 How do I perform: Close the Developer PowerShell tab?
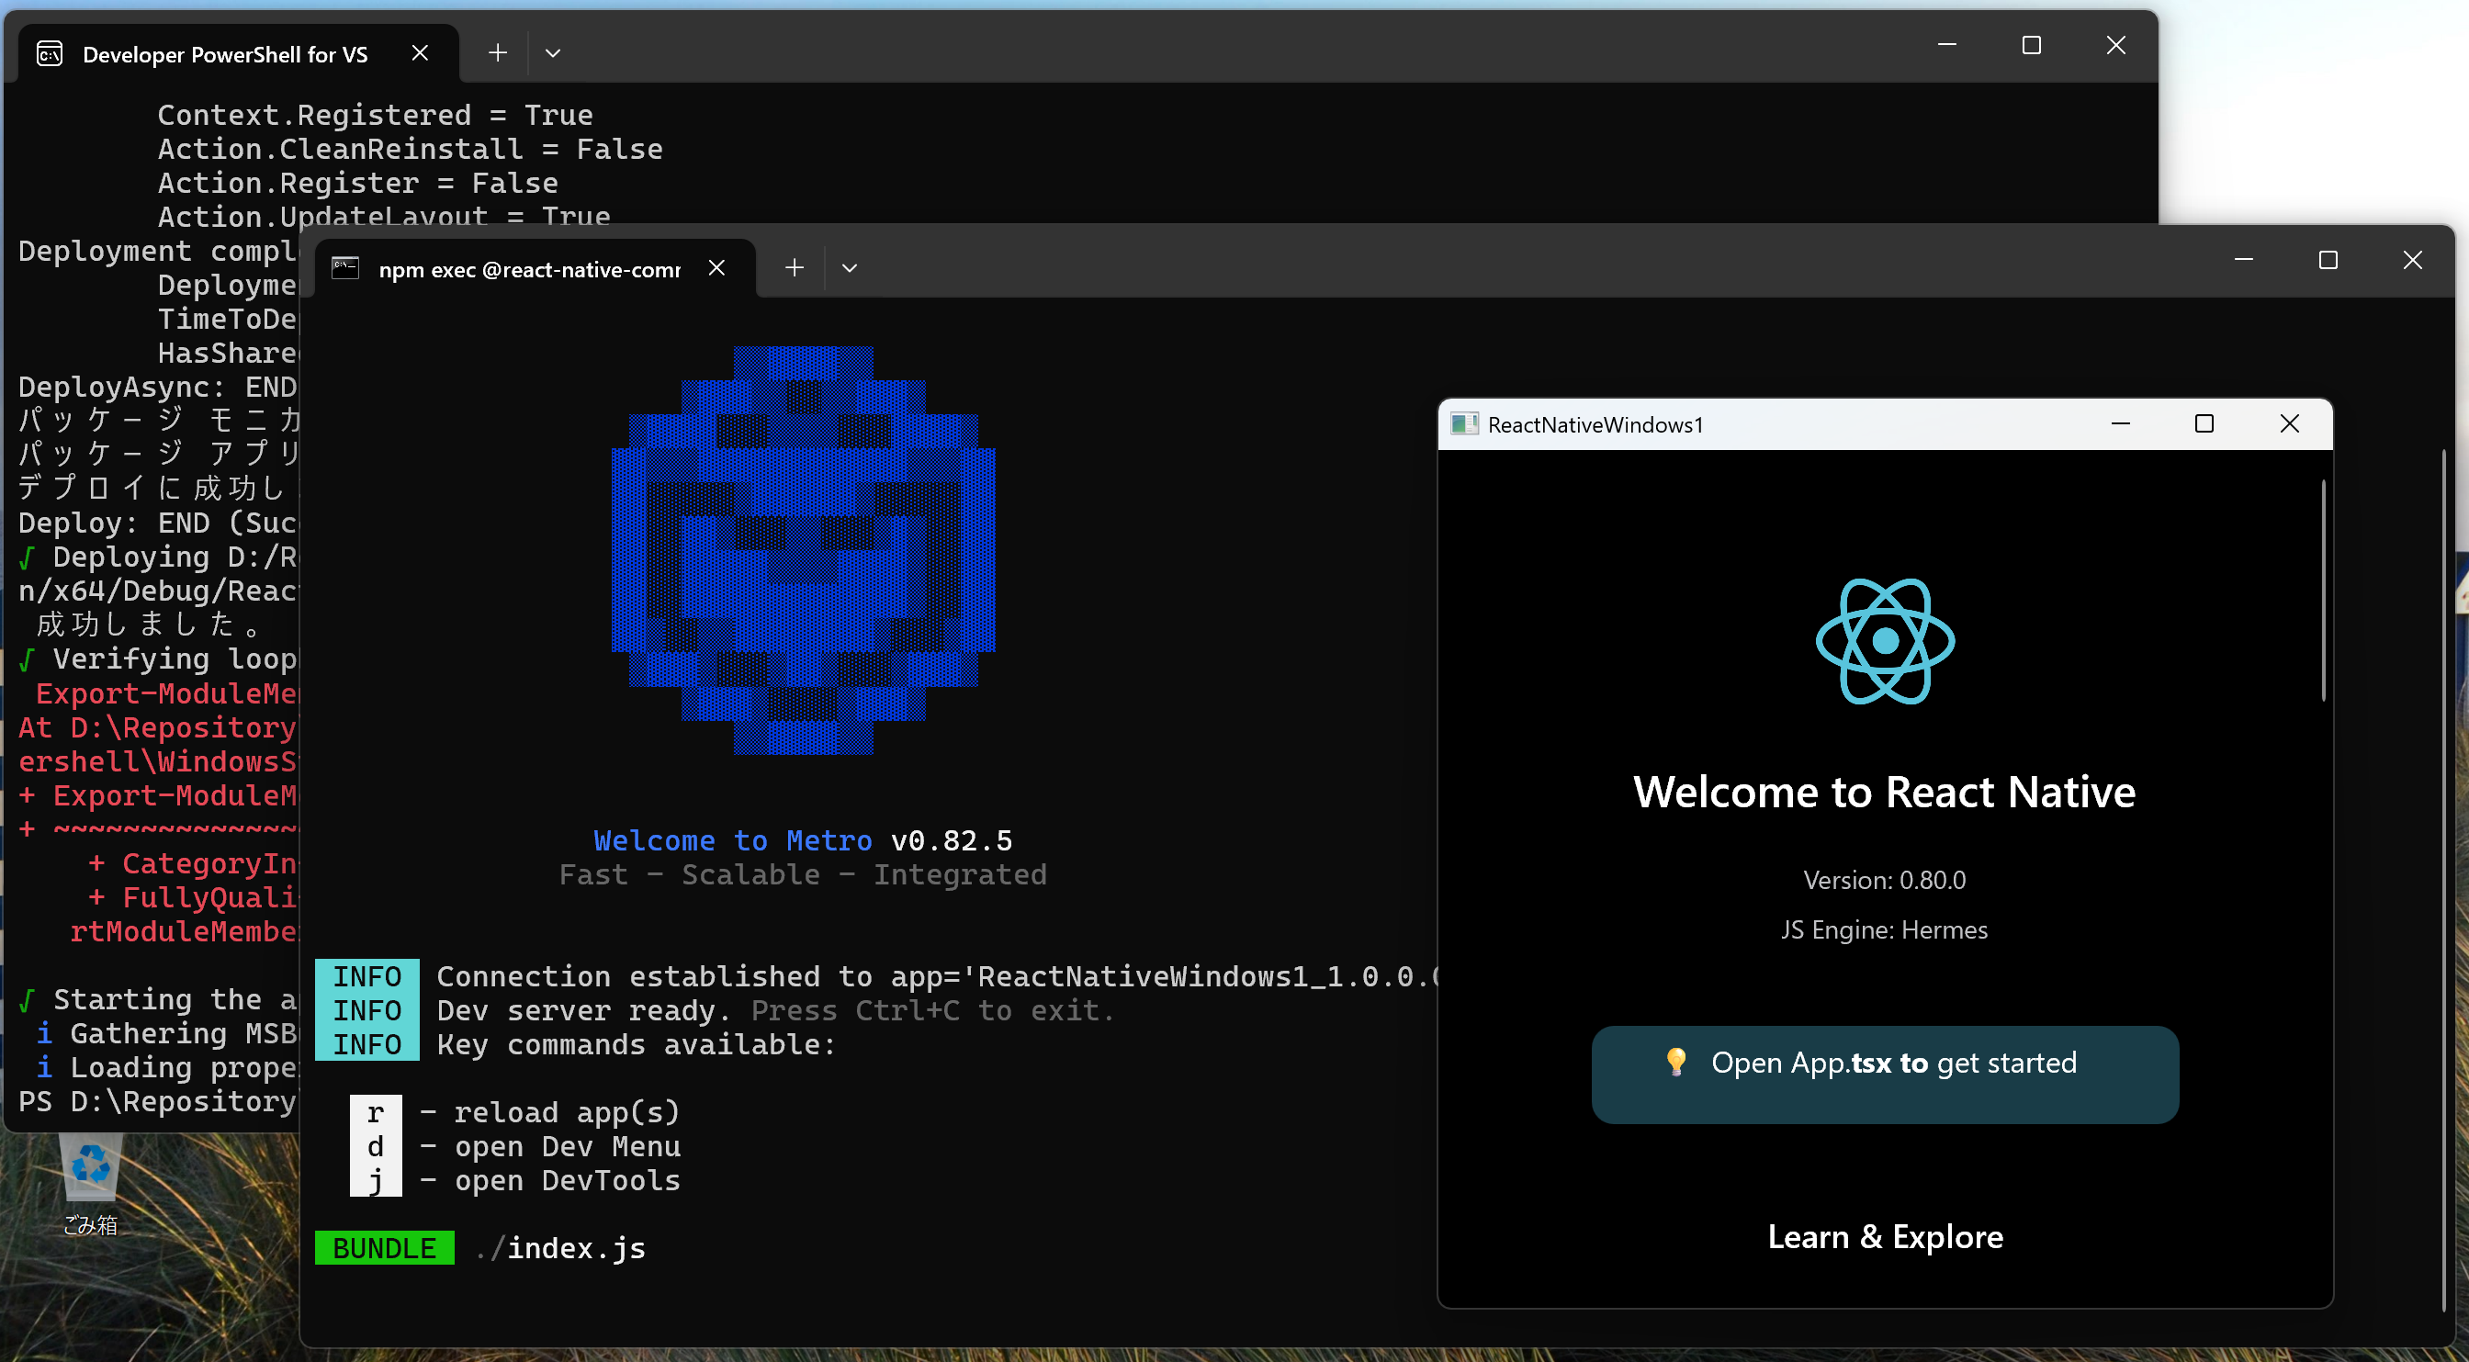click(x=420, y=52)
